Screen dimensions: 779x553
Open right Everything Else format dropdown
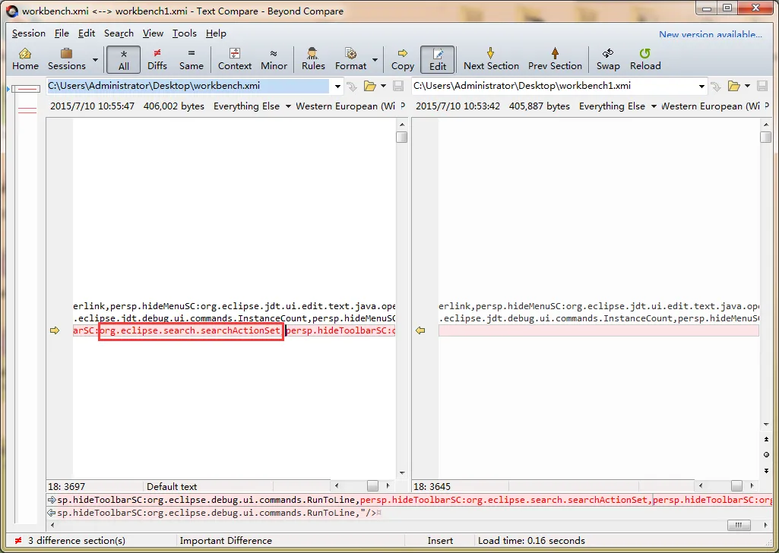618,106
